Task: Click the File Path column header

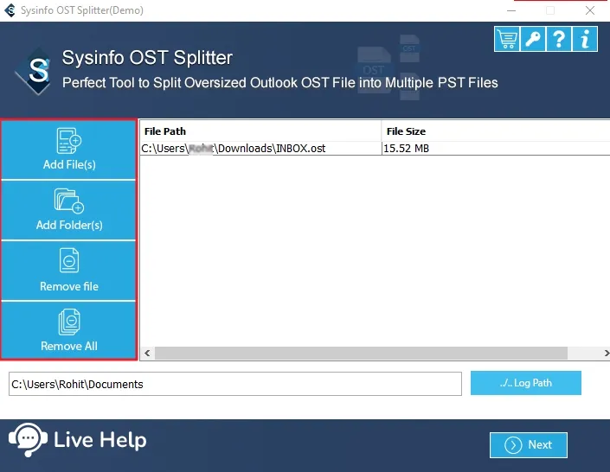Action: (260, 131)
